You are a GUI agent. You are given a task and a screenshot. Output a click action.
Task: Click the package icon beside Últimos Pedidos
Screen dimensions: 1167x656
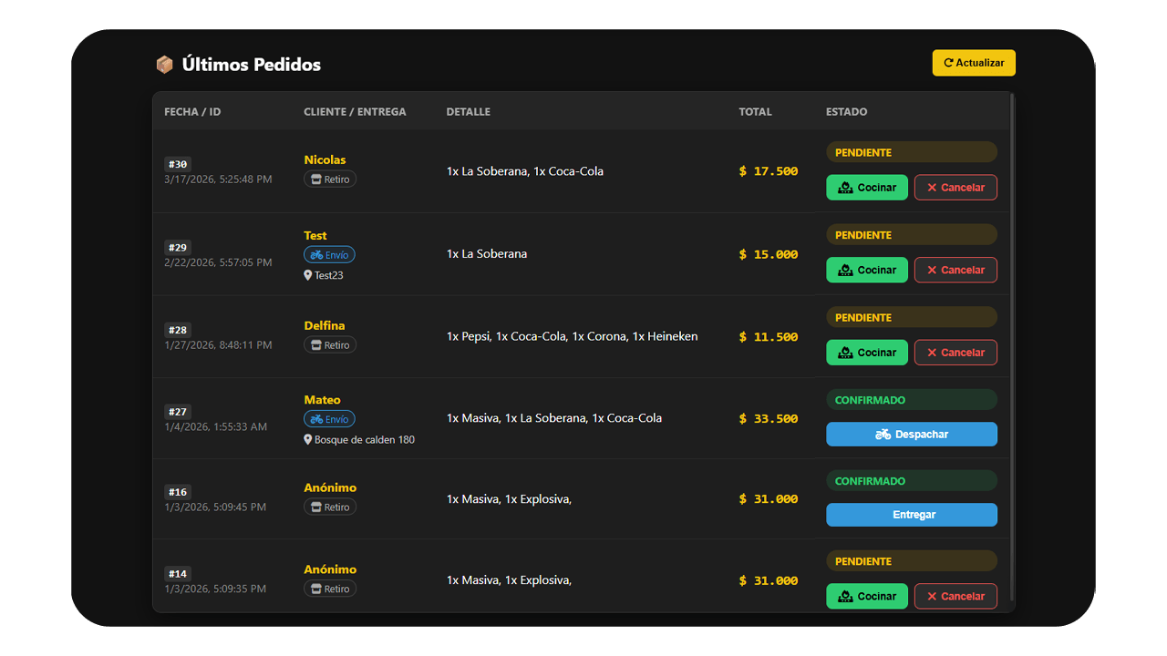(x=164, y=65)
